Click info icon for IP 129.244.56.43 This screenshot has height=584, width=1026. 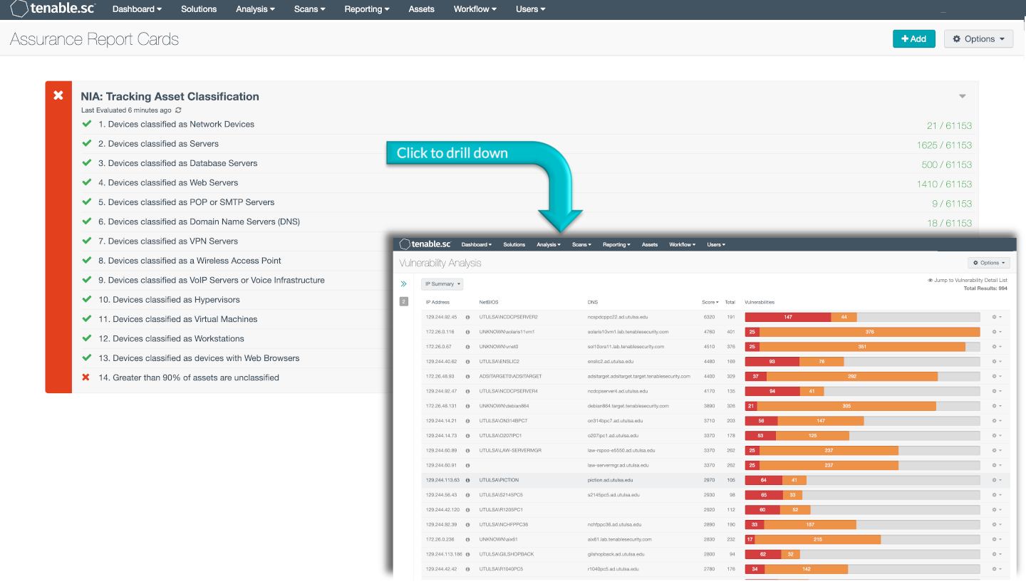tap(468, 495)
